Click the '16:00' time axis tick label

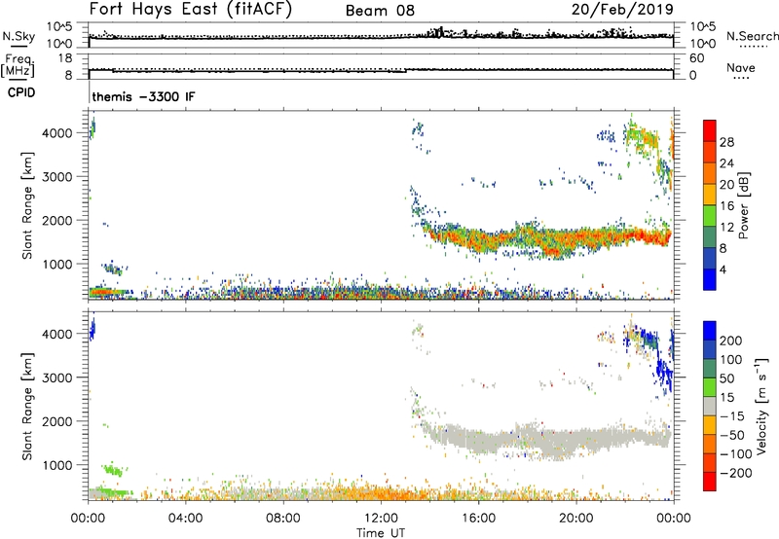click(x=478, y=519)
